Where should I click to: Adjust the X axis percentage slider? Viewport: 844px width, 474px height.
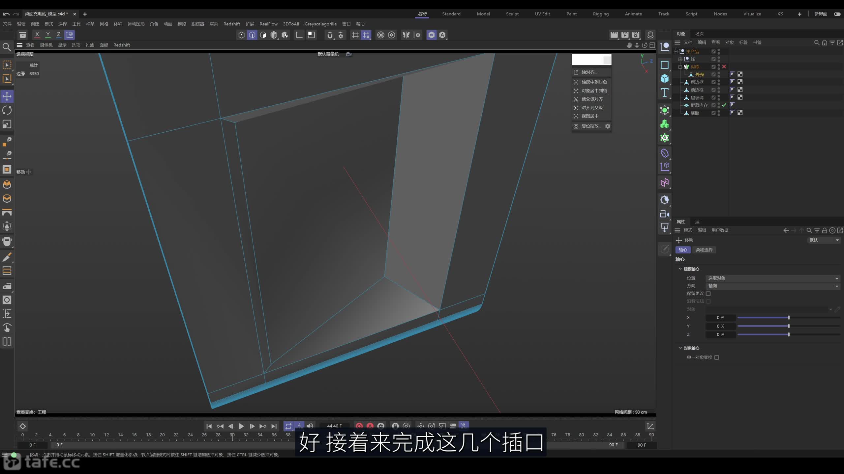click(x=789, y=318)
